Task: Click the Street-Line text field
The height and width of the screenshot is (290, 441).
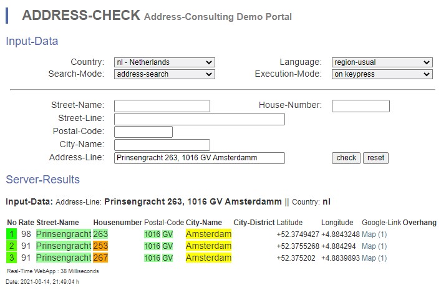Action: [200, 119]
